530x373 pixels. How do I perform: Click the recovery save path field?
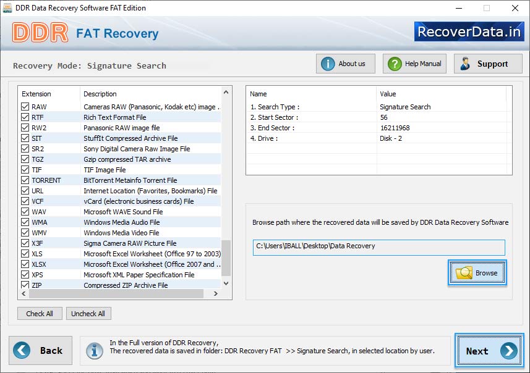379,248
